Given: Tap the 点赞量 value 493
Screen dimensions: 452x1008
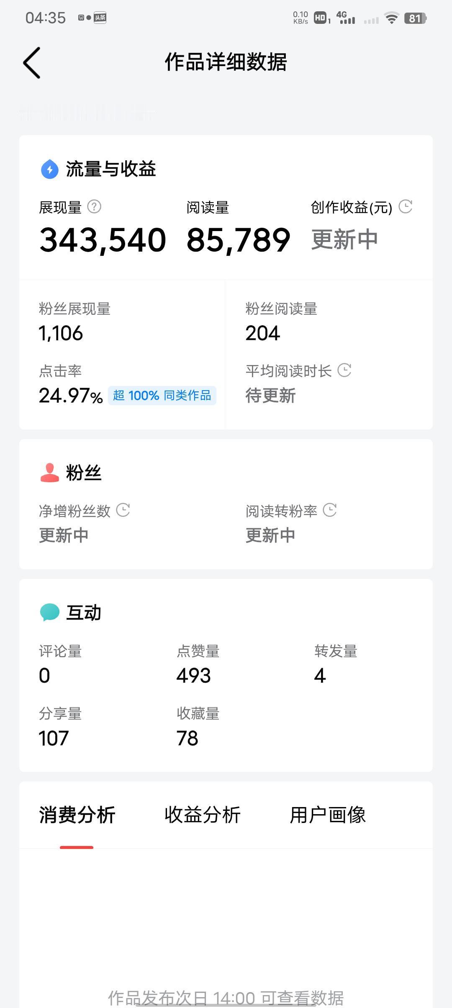Looking at the screenshot, I should click(193, 676).
